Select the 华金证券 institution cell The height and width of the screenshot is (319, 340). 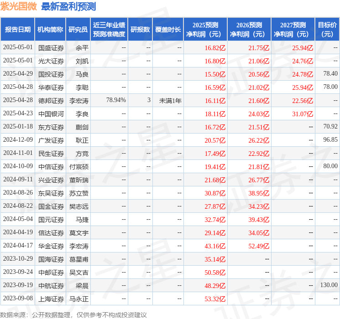point(51,246)
